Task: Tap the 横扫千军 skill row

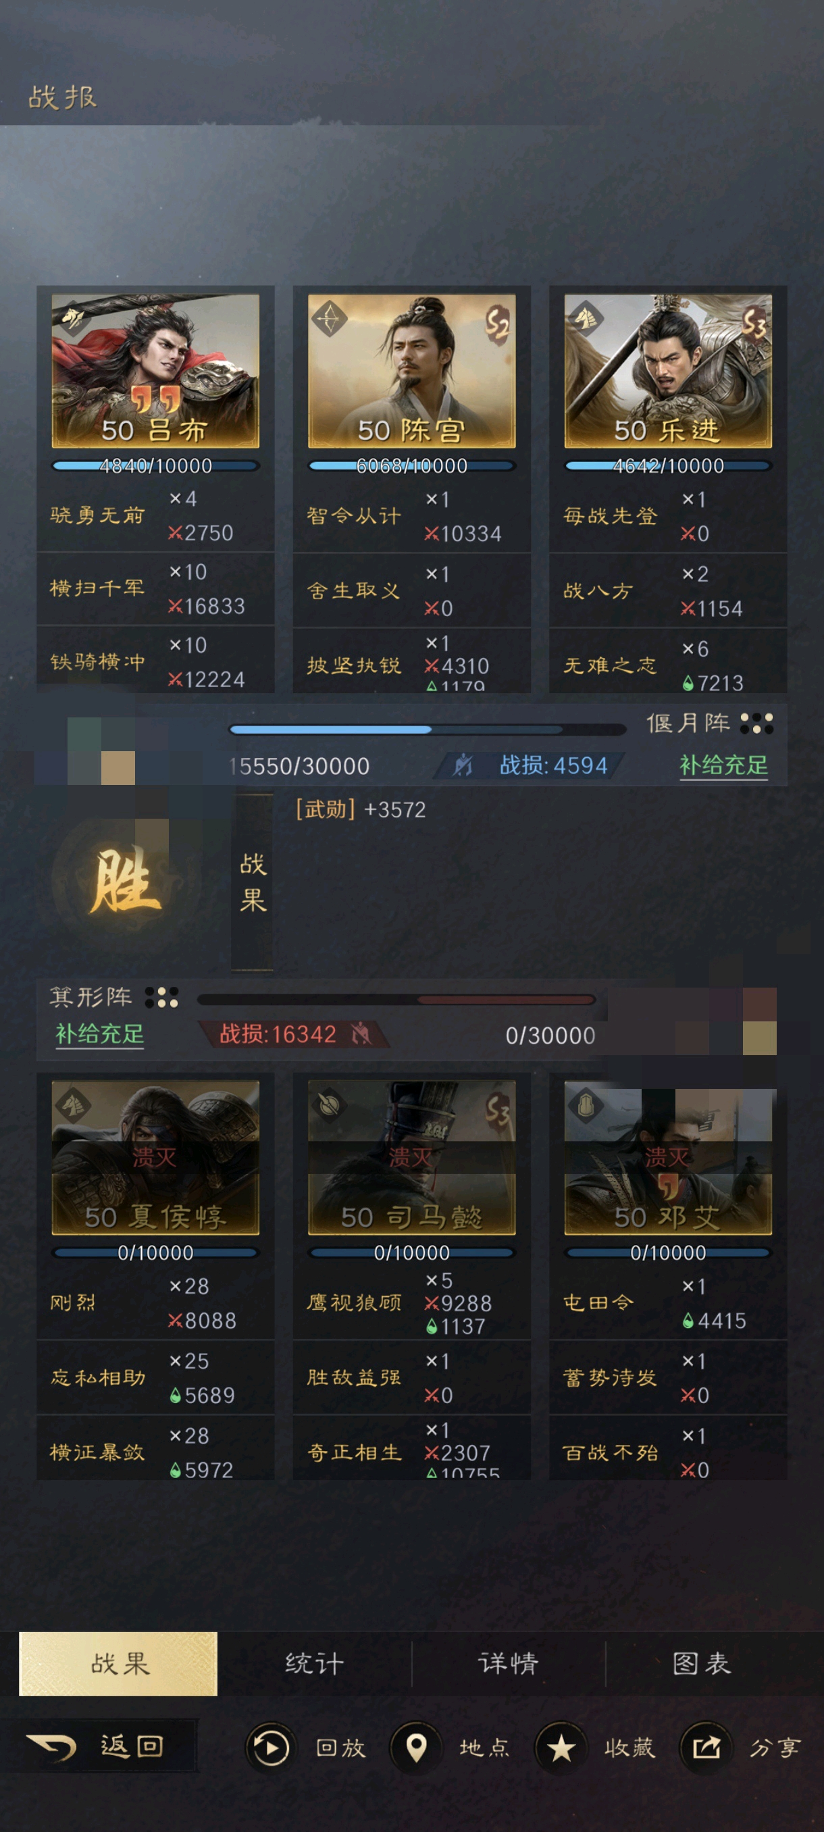Action: 156,588
